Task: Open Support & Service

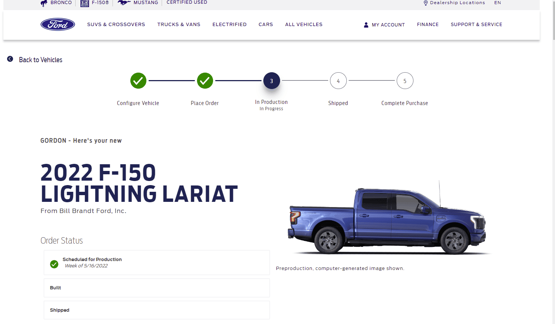Action: [476, 24]
